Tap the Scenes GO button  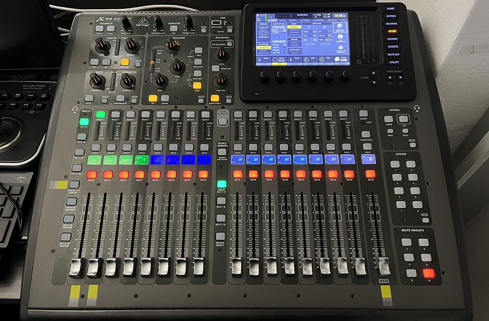click(403, 119)
